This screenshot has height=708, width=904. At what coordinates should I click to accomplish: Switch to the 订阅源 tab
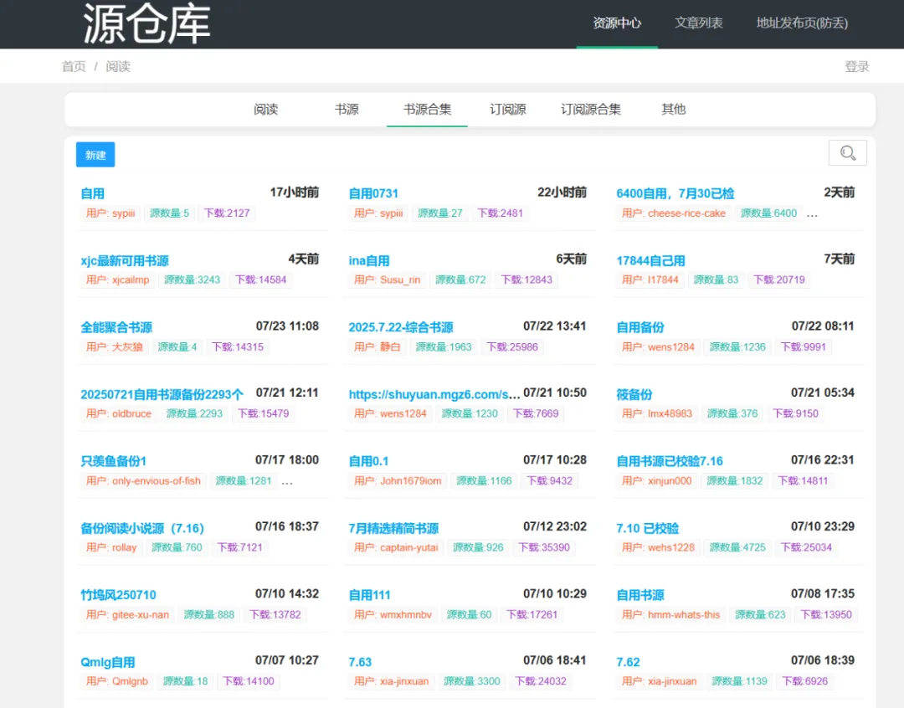(x=506, y=109)
